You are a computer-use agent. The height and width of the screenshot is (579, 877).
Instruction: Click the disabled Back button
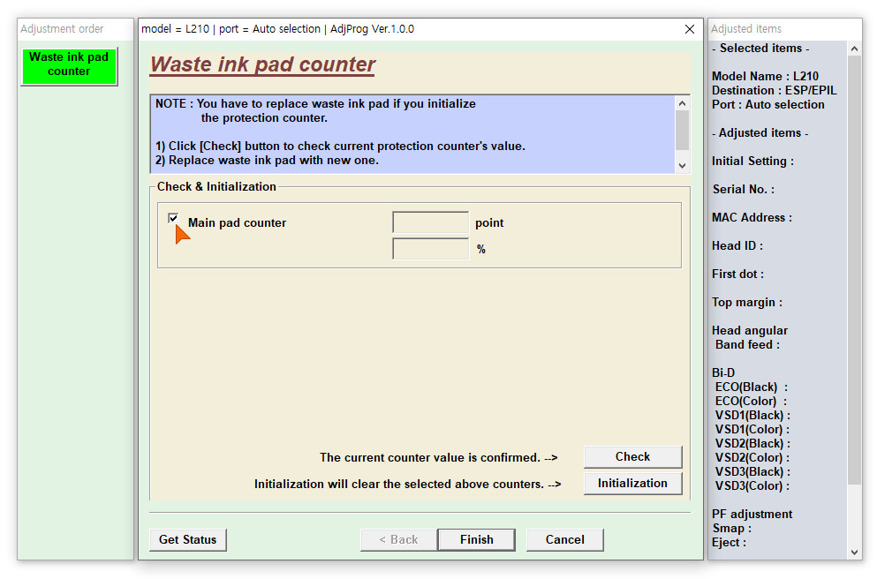398,540
